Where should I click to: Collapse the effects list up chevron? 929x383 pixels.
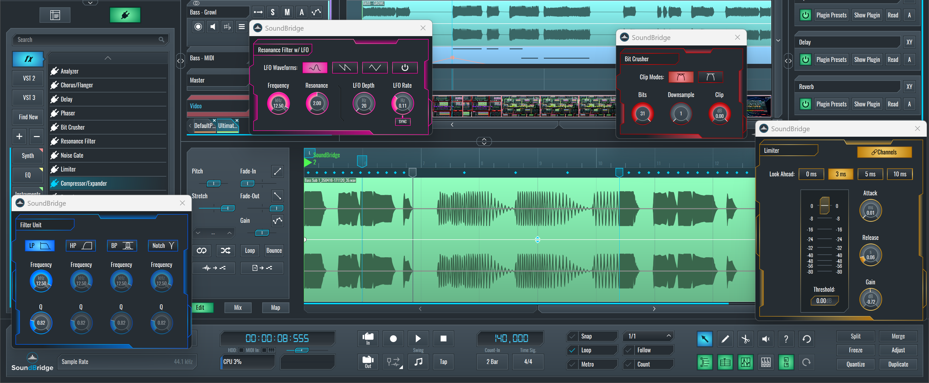pos(108,58)
